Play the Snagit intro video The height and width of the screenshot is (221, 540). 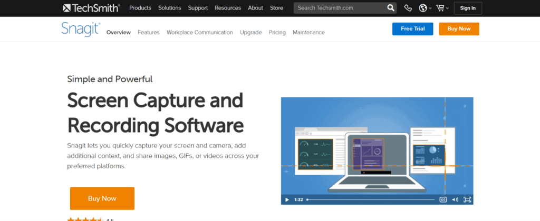(286, 199)
